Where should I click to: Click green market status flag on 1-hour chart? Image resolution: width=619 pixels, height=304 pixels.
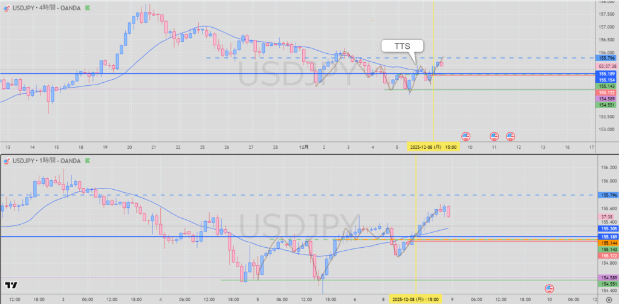click(x=89, y=161)
